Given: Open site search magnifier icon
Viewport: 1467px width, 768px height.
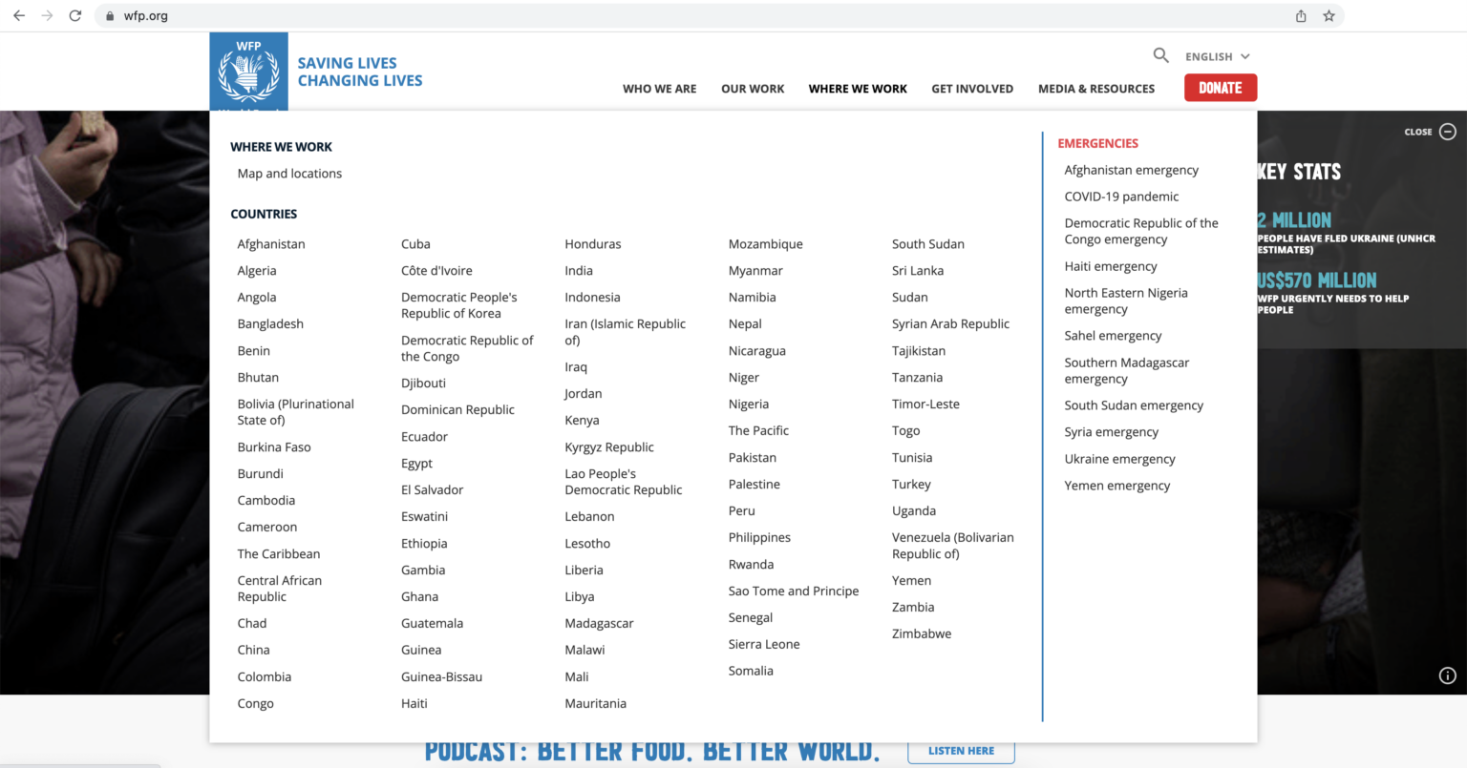Looking at the screenshot, I should [1160, 55].
